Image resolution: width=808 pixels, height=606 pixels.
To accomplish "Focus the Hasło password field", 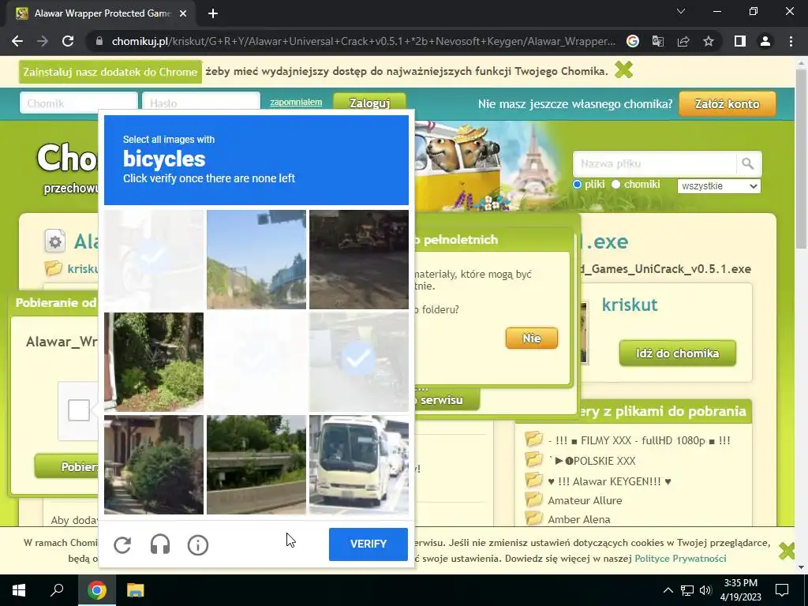I will [x=201, y=103].
